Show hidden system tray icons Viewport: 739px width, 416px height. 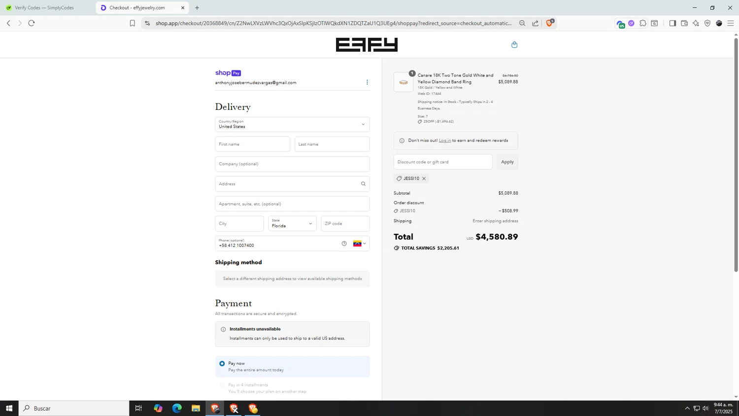click(x=687, y=408)
